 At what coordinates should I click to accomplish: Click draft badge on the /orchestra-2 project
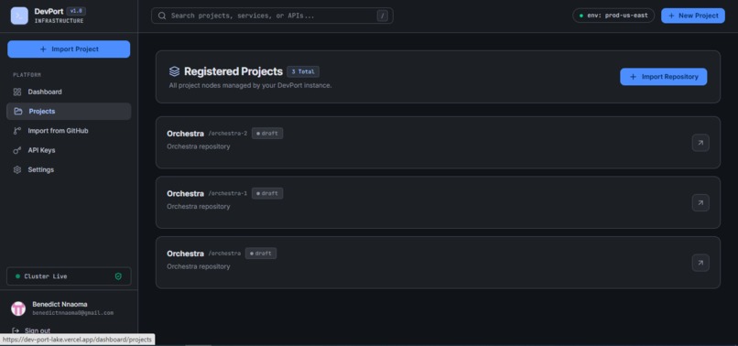pyautogui.click(x=267, y=134)
